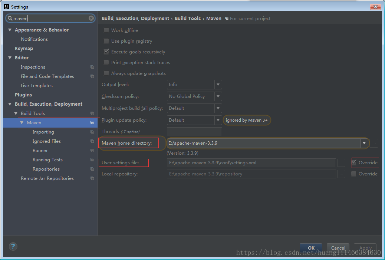
Task: Clear the maven search field text
Action: pyautogui.click(x=91, y=18)
